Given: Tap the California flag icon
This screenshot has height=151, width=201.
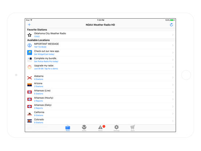Looking at the screenshot, I should pos(29,114).
